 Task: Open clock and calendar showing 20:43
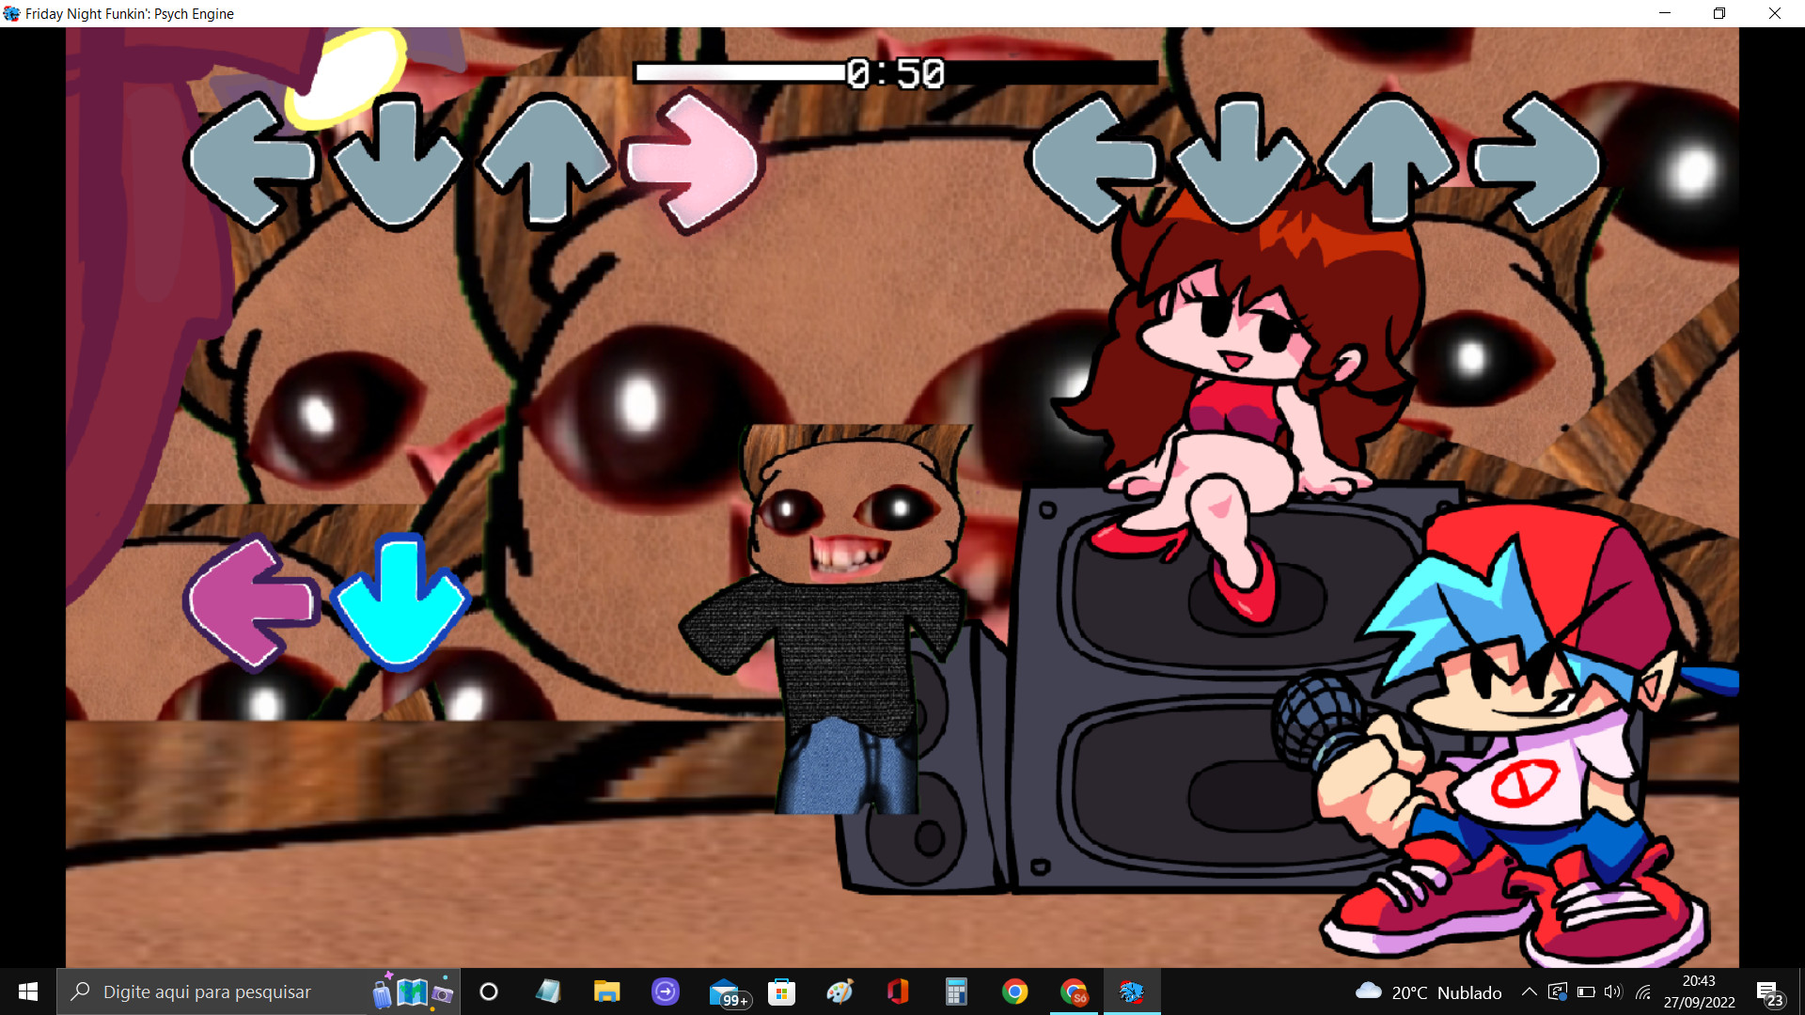1700,992
